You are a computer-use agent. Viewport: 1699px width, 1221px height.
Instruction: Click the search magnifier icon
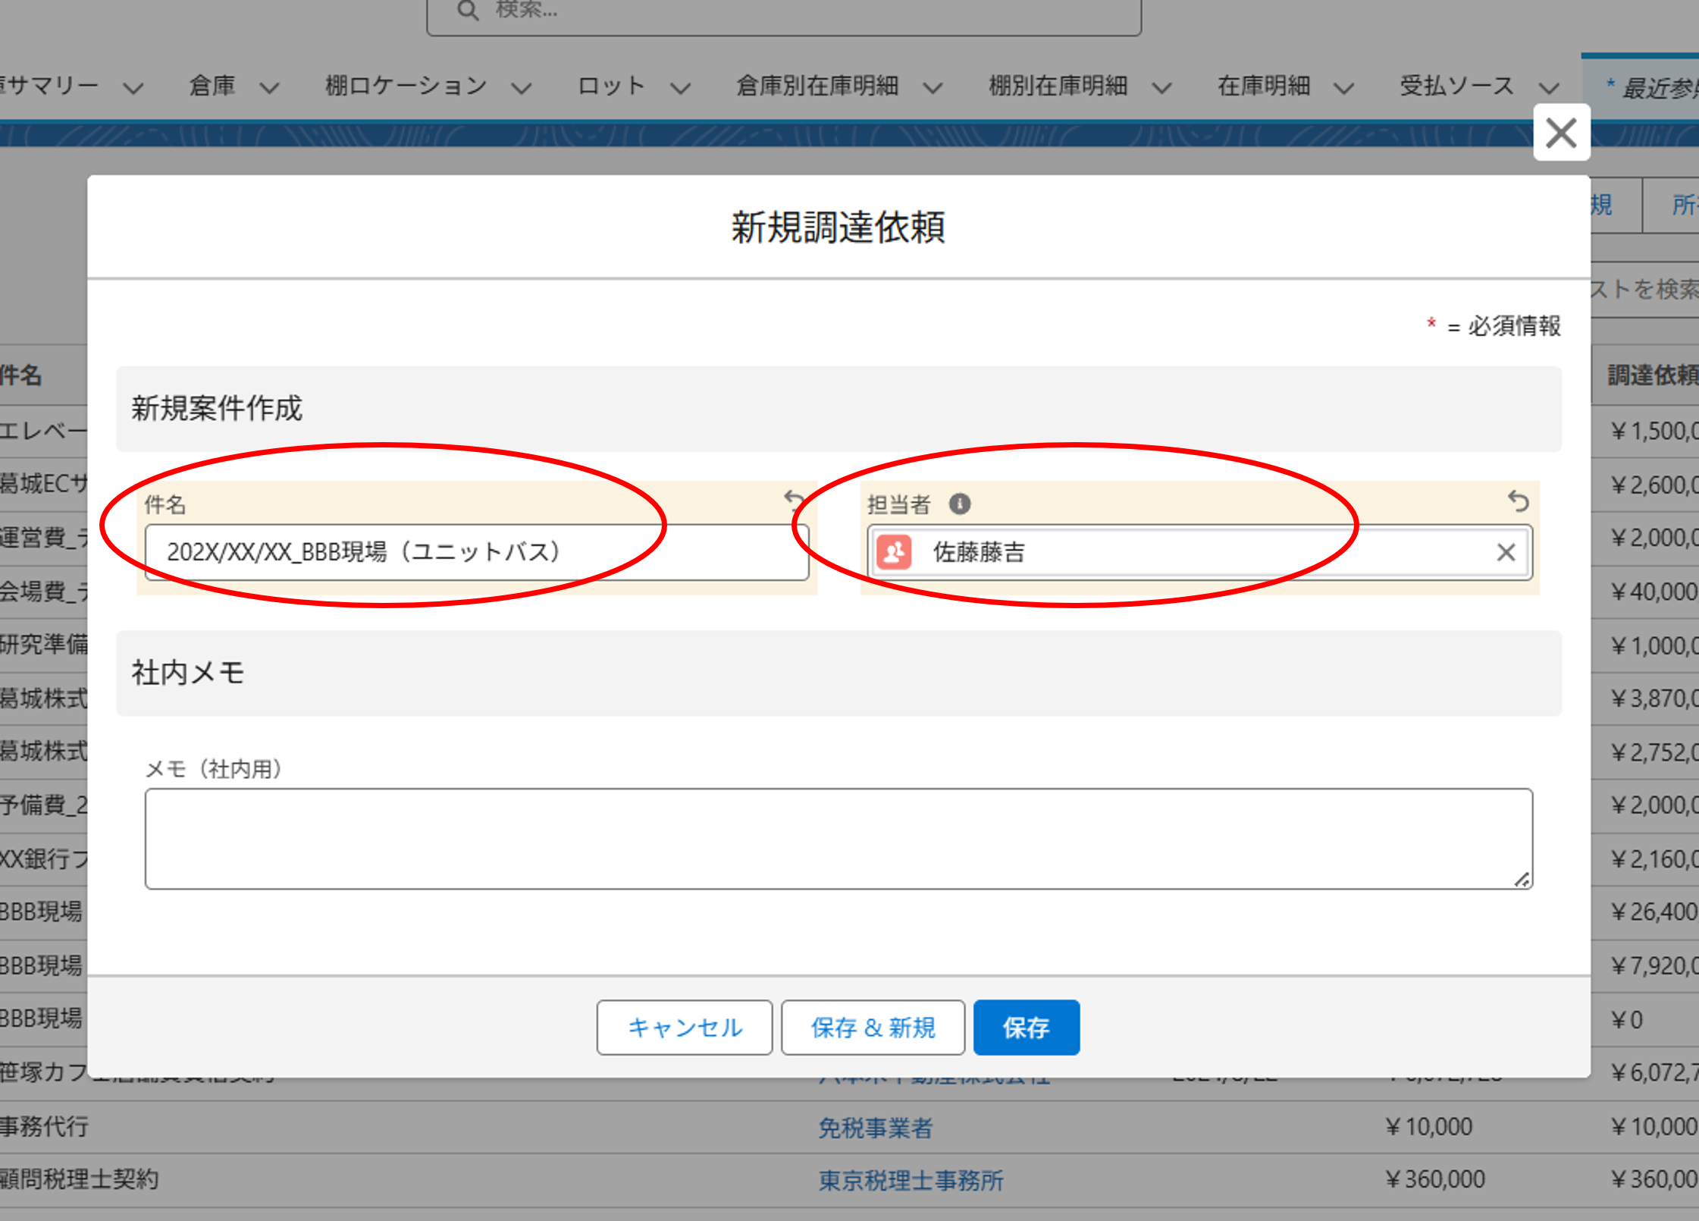(x=468, y=11)
